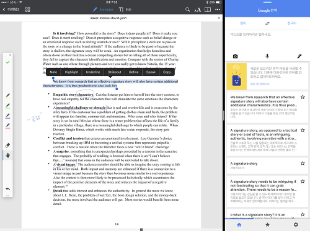310x231 pixels.
Task: Select the eraser tool
Action: click(7, 145)
